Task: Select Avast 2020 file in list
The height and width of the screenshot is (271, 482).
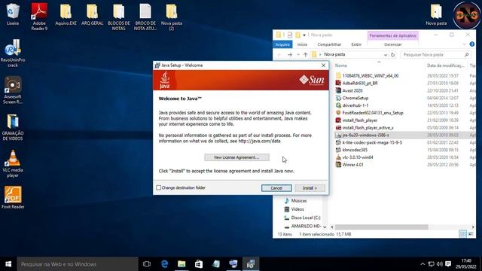Action: tap(352, 90)
